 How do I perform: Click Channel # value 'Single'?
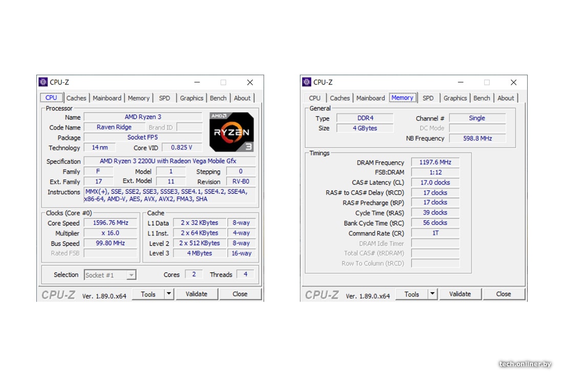(477, 118)
